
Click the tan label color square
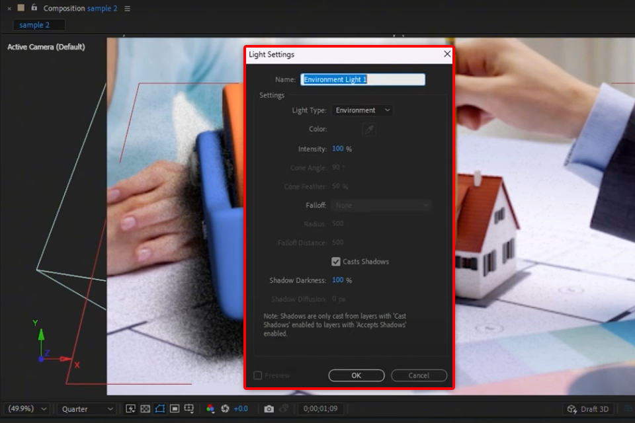click(x=21, y=7)
